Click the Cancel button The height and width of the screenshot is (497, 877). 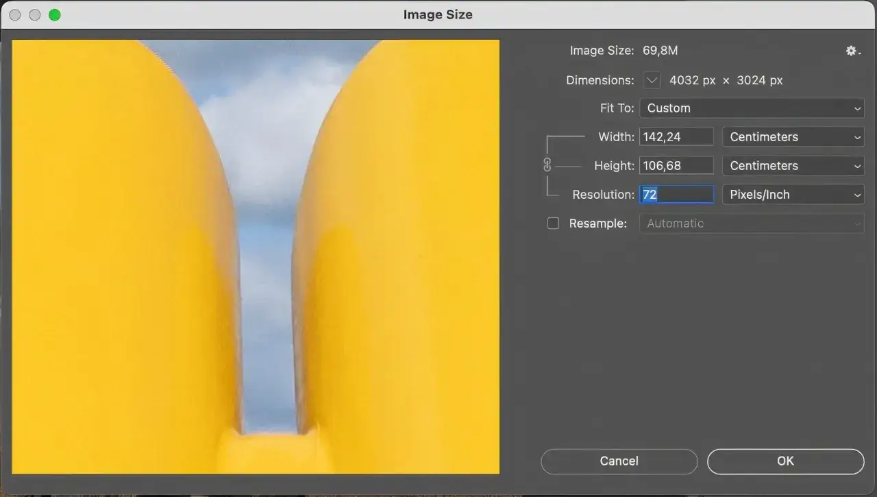point(619,461)
